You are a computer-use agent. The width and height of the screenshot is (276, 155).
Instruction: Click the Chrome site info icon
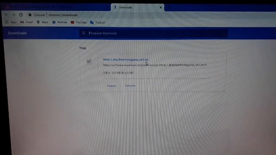coord(30,15)
